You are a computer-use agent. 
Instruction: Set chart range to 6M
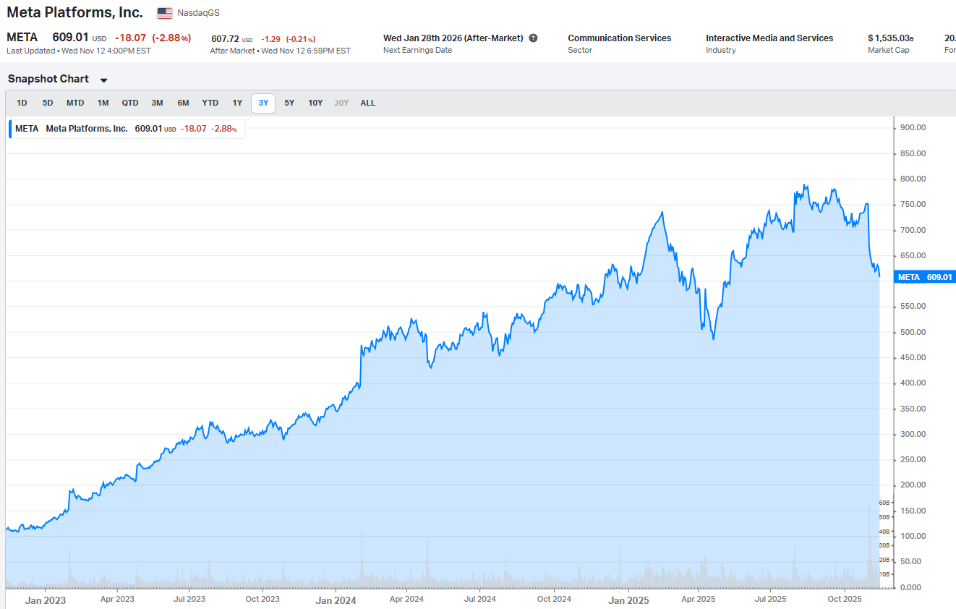(183, 103)
